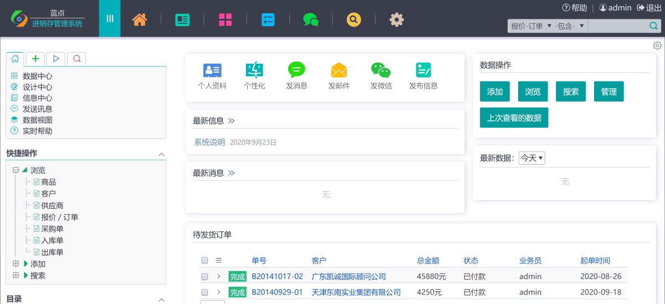Viewport: 665px width, 304px height.
Task: Open the green news card icon in top bar
Action: 182,19
